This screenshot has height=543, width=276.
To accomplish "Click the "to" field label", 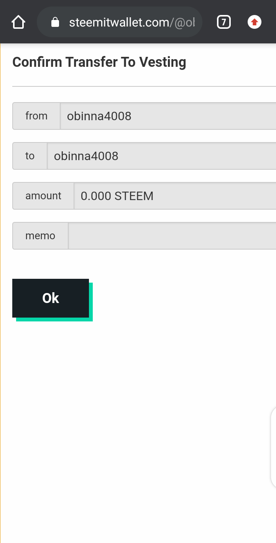I will (30, 156).
